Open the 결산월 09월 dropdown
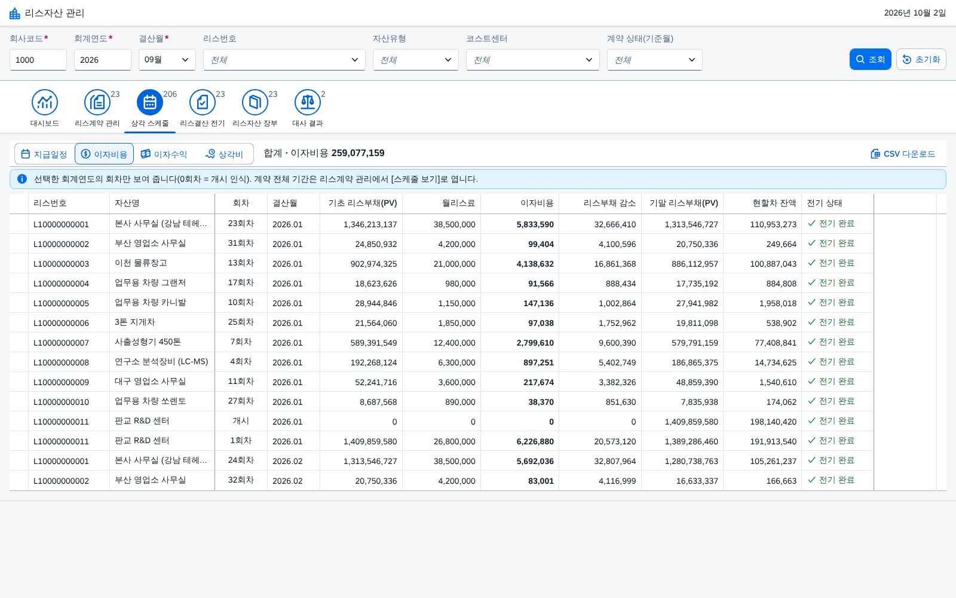The image size is (956, 598). (x=167, y=60)
